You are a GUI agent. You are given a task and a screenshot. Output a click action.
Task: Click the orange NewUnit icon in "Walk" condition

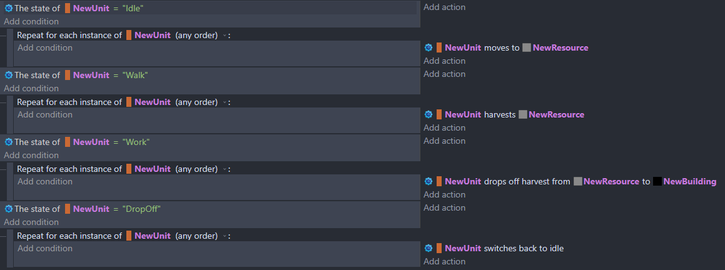tap(68, 75)
